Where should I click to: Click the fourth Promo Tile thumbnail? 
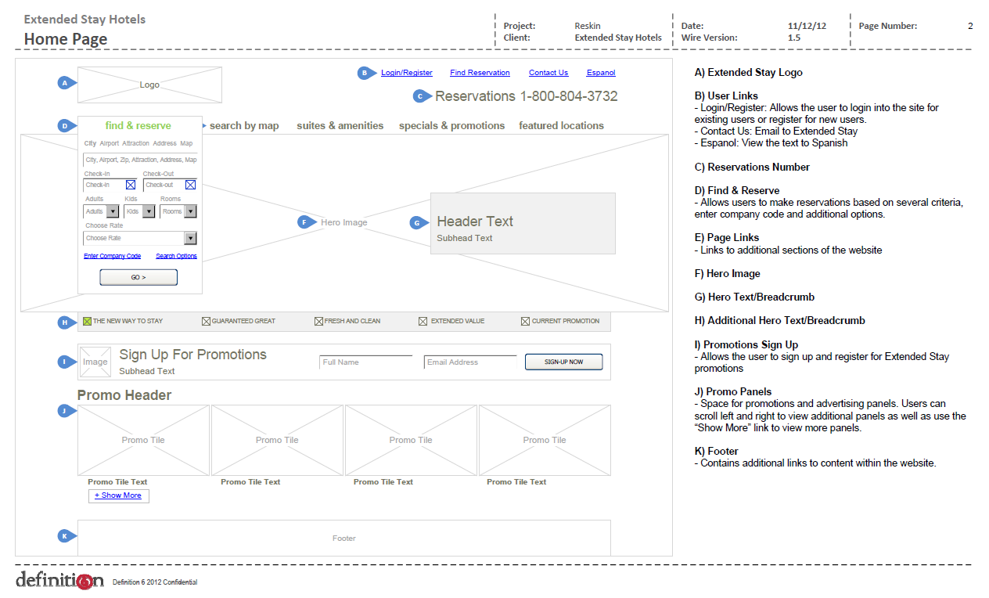point(545,440)
